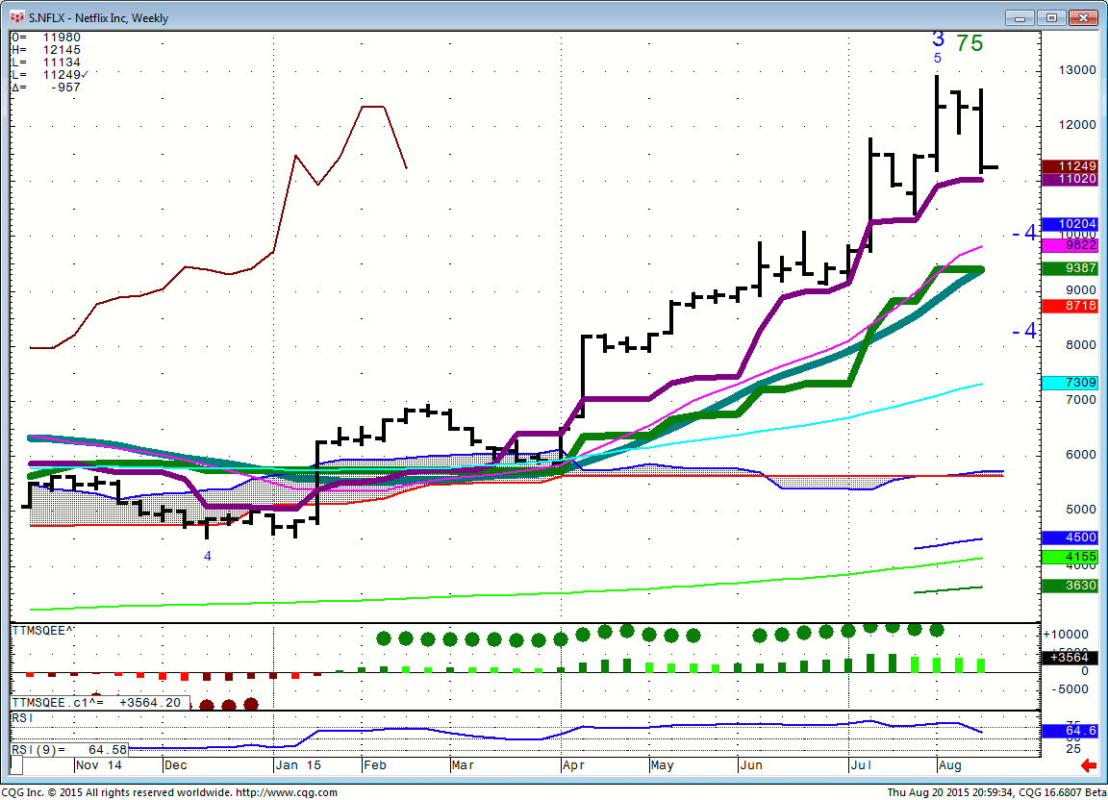1108x800 pixels.
Task: Click the O= 11980 open value
Action: click(46, 37)
